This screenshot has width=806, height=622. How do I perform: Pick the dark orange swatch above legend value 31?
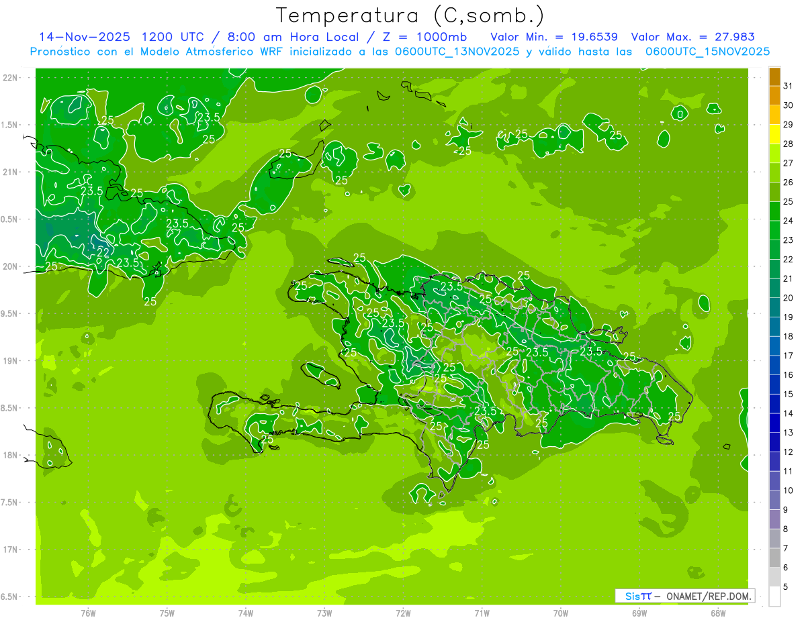click(774, 76)
